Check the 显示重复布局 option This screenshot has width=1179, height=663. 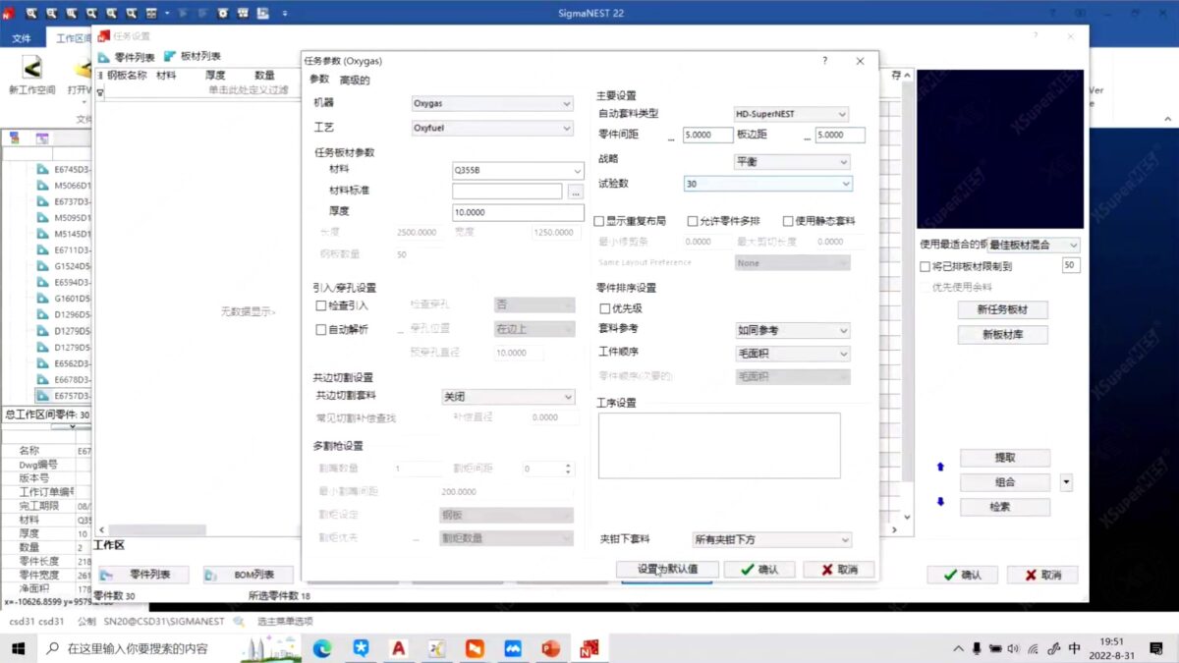pos(600,221)
